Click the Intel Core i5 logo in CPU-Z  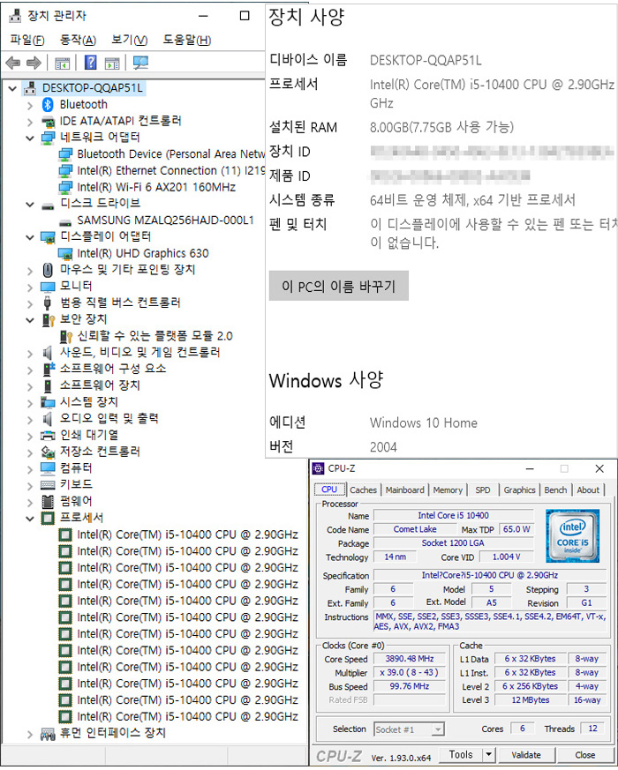(572, 535)
